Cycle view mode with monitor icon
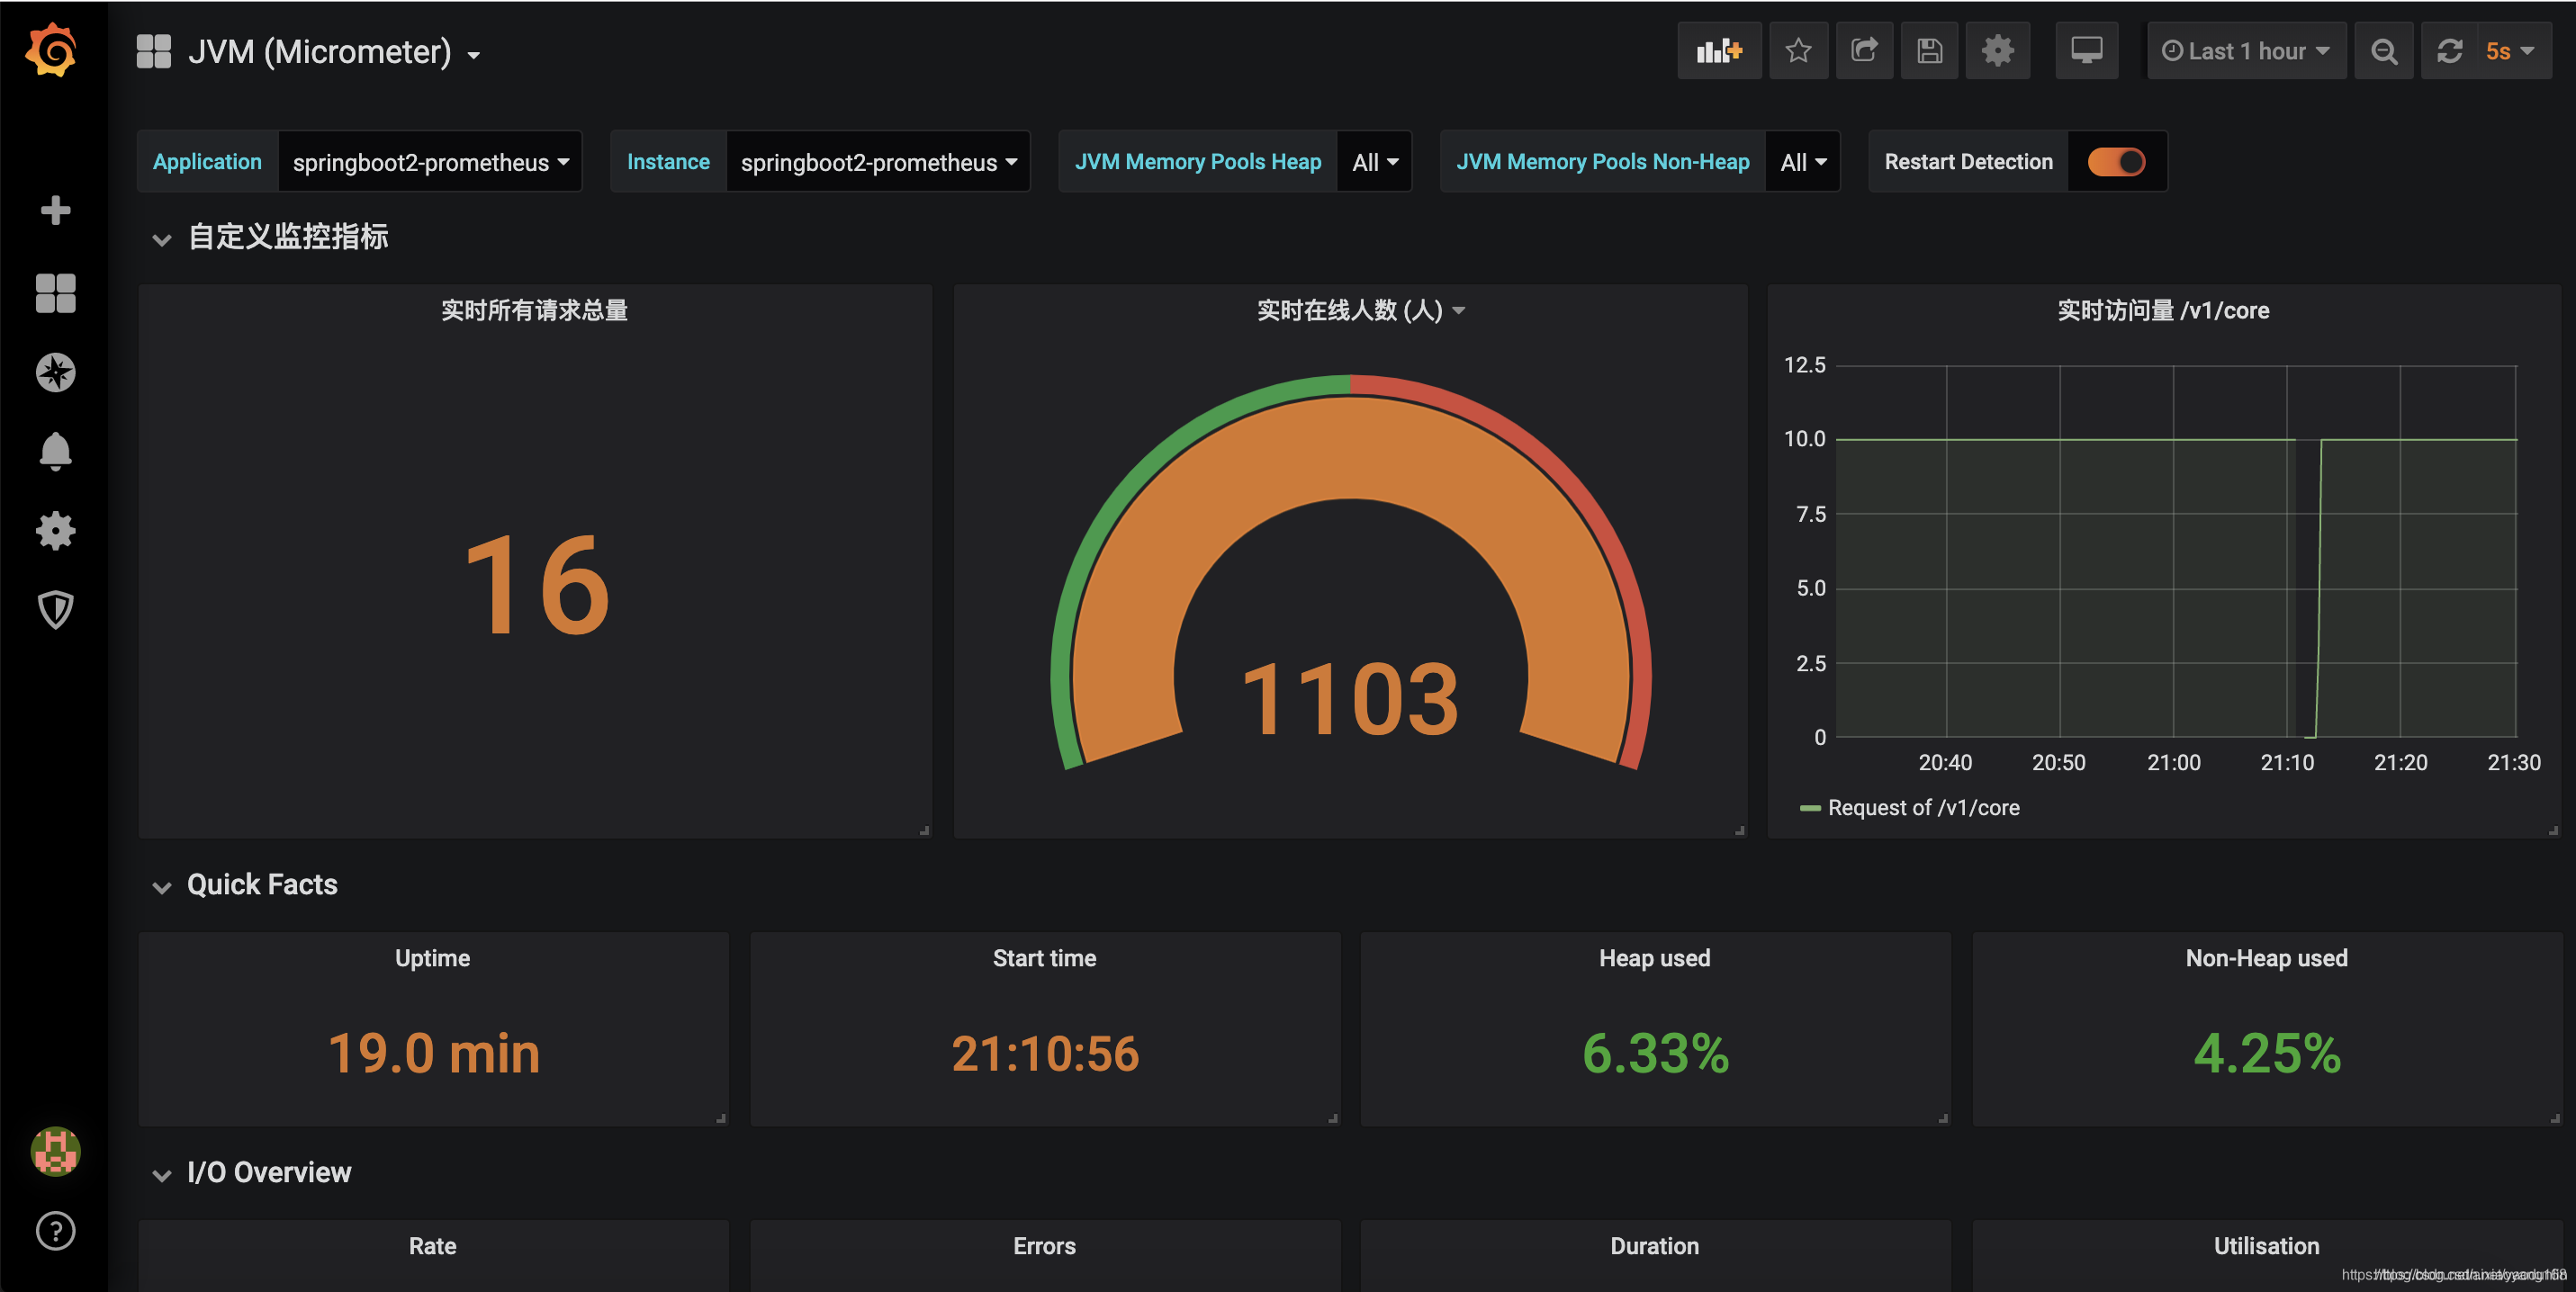The image size is (2576, 1292). (x=2086, y=51)
